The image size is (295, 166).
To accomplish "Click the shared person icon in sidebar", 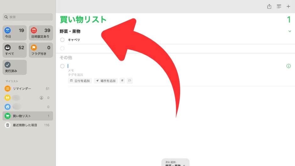I will (x=41, y=97).
